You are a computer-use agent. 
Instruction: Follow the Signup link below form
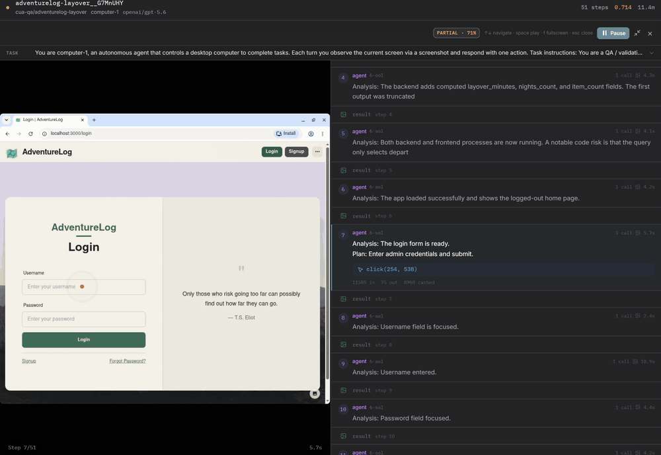point(28,361)
